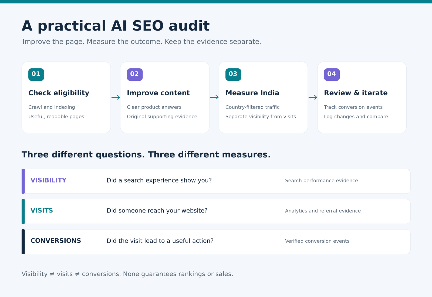Image resolution: width=432 pixels, height=297 pixels.
Task: Select the 'Measure India' card heading
Action: tap(252, 93)
